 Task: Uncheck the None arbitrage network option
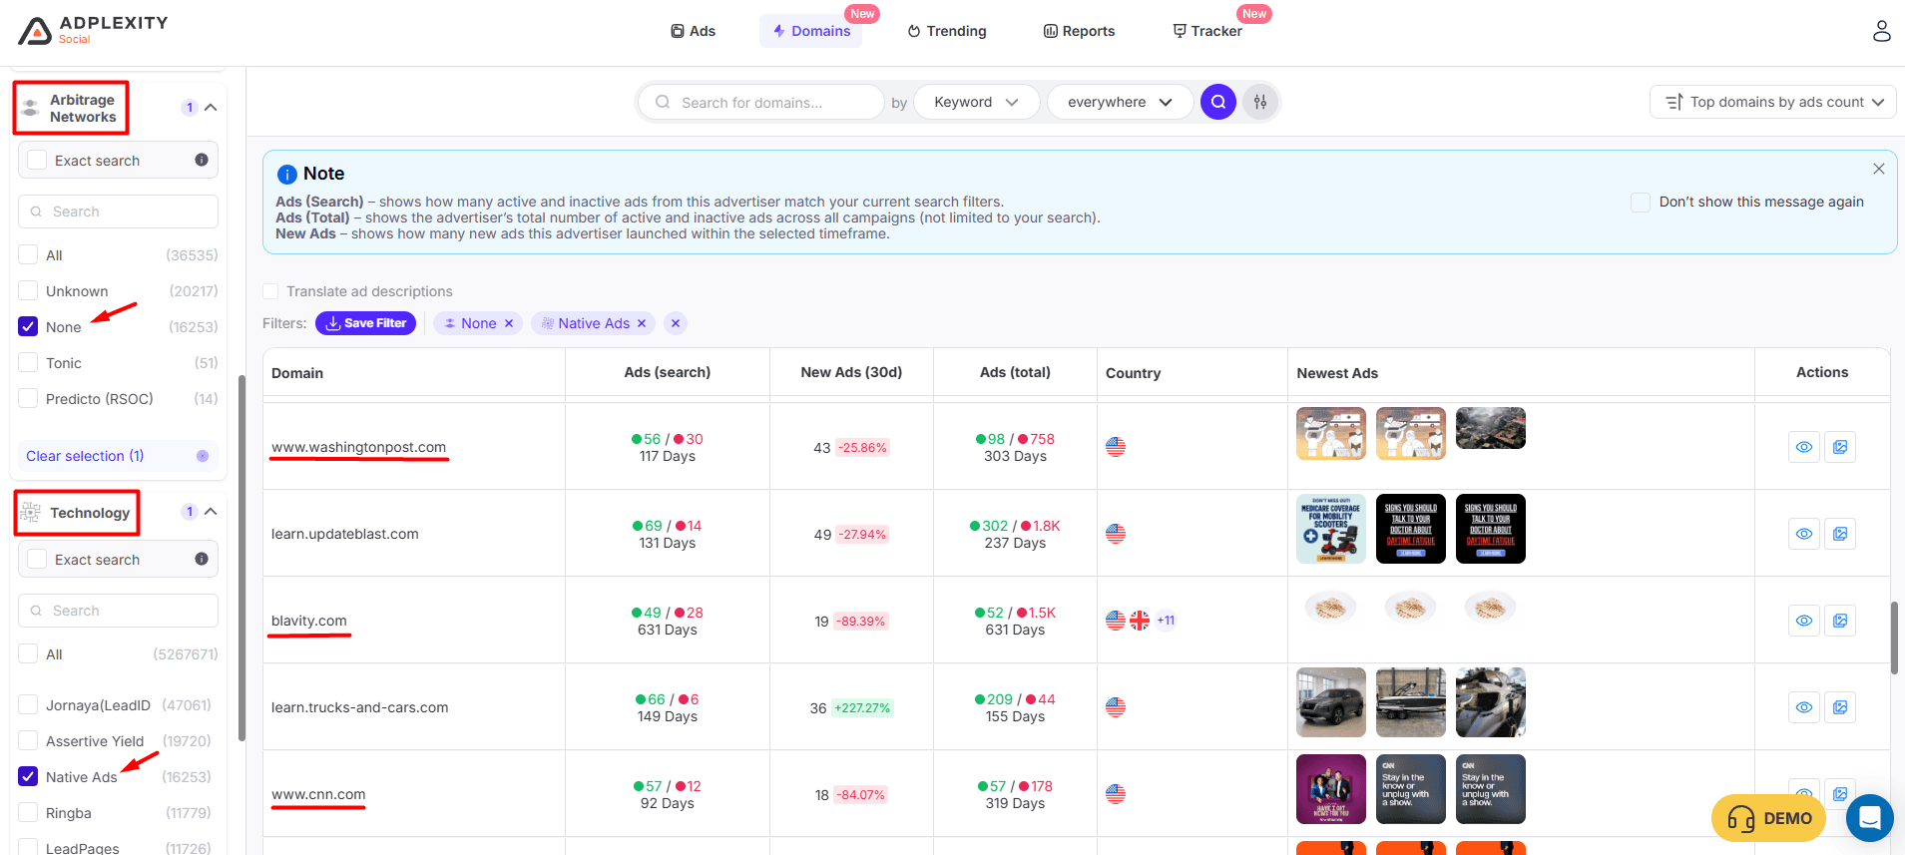pos(28,326)
